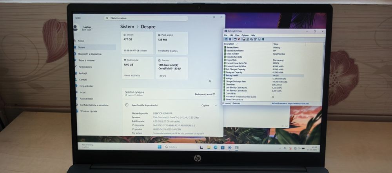The height and width of the screenshot is (173, 392).
Task: Click the Settings gear icon on taskbar
Action: (x=230, y=147)
